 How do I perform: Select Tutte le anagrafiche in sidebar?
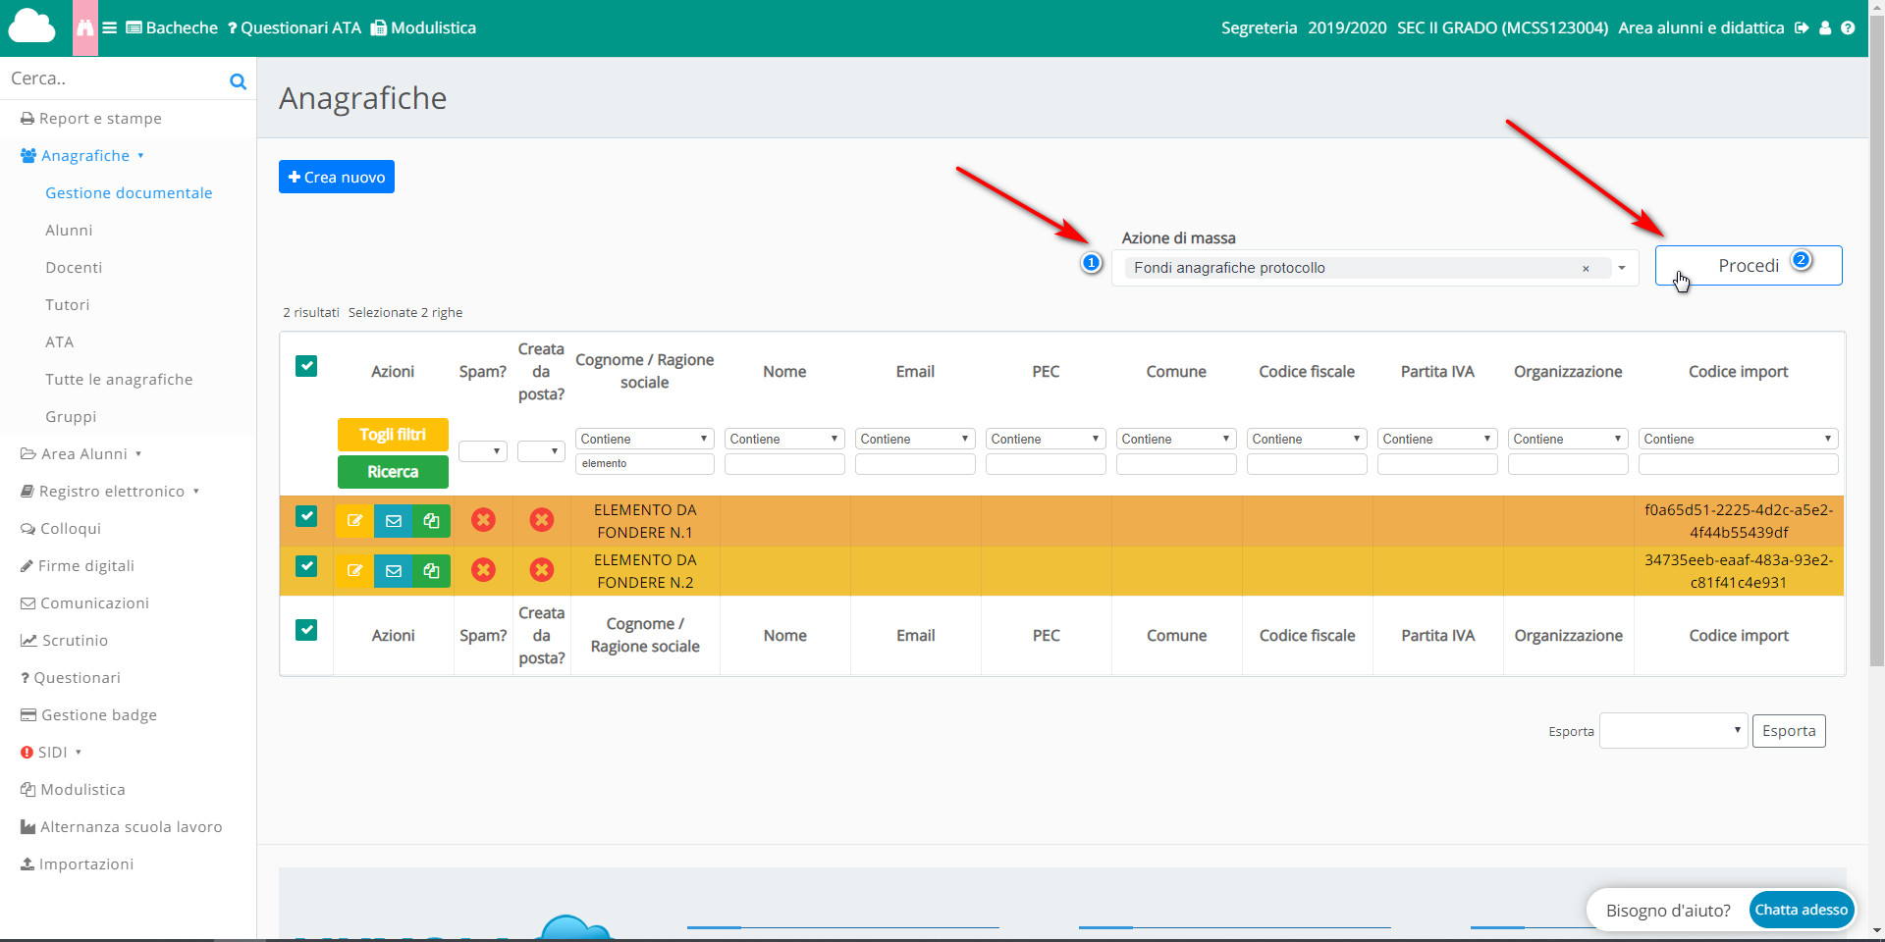[x=119, y=380]
